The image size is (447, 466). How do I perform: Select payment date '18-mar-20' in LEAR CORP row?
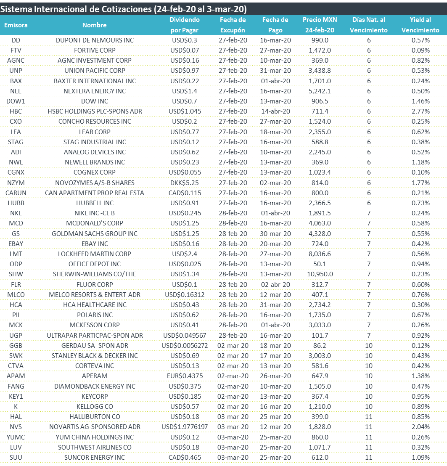pyautogui.click(x=275, y=132)
